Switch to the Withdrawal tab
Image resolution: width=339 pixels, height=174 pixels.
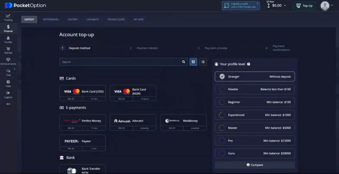click(x=51, y=19)
